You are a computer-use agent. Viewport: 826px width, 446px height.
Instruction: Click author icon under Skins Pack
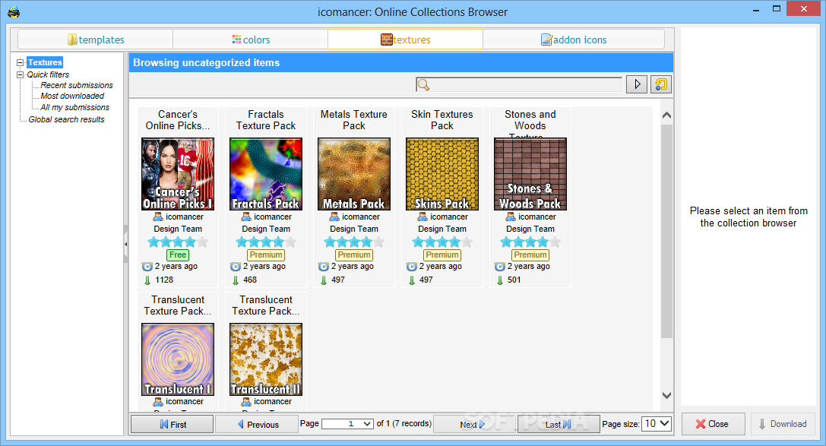pyautogui.click(x=422, y=217)
